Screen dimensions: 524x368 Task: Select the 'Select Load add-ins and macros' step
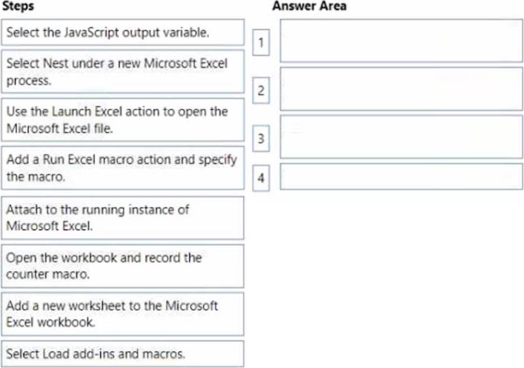(123, 353)
